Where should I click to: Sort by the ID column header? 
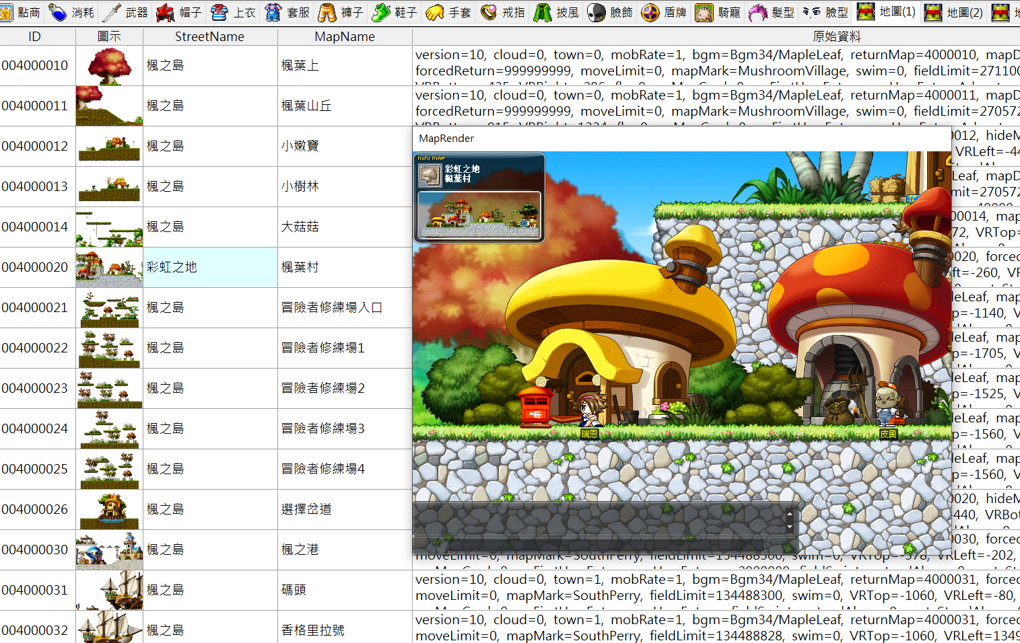pos(34,36)
